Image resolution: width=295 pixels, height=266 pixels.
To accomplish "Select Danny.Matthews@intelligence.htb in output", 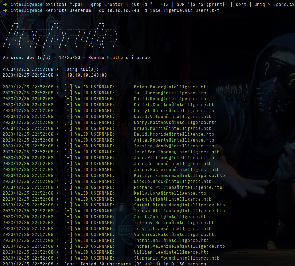I will 175,123.
